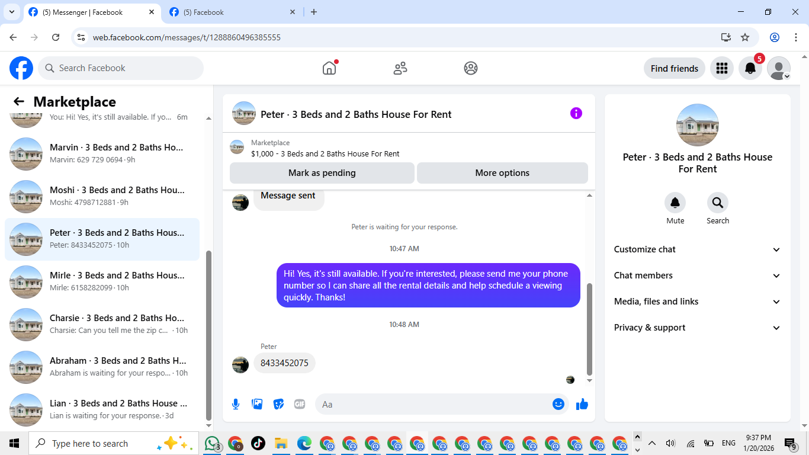Open the Windows Start menu
Screen dimensions: 809x455
click(14, 443)
